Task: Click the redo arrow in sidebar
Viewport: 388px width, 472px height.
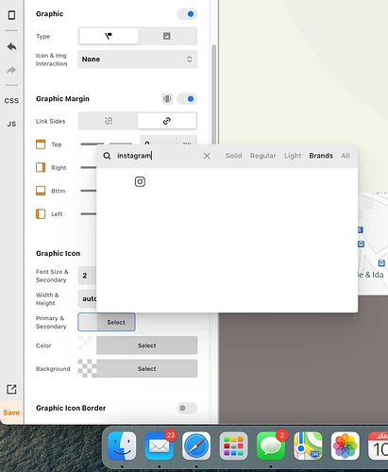Action: pyautogui.click(x=11, y=70)
